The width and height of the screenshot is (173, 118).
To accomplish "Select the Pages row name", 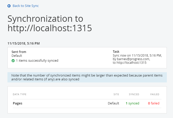I will tap(17, 103).
